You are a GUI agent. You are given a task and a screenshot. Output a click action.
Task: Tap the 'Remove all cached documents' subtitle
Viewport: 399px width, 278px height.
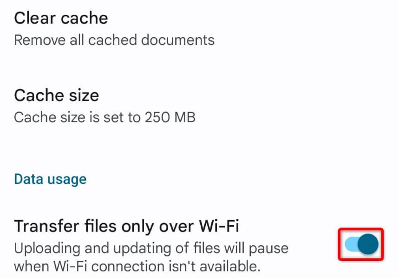[x=114, y=40]
